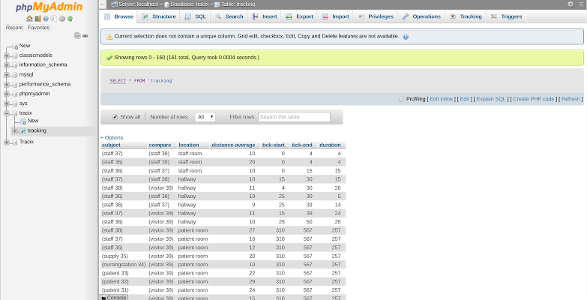Viewport: 587px width, 300px height.
Task: Open the Operations tab
Action: [x=421, y=16]
